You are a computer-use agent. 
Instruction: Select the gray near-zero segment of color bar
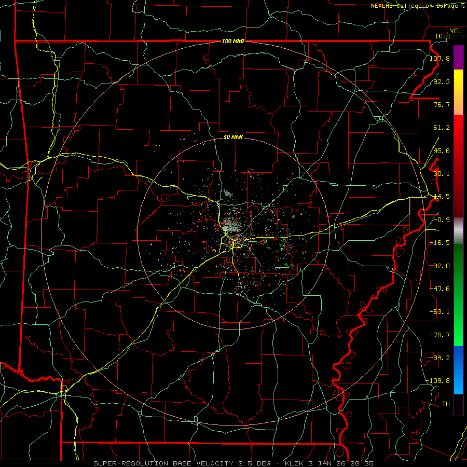458,231
